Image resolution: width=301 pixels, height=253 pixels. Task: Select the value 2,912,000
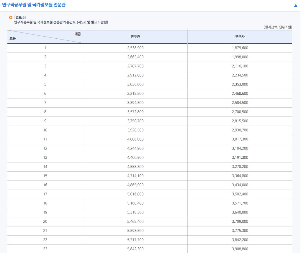point(135,75)
